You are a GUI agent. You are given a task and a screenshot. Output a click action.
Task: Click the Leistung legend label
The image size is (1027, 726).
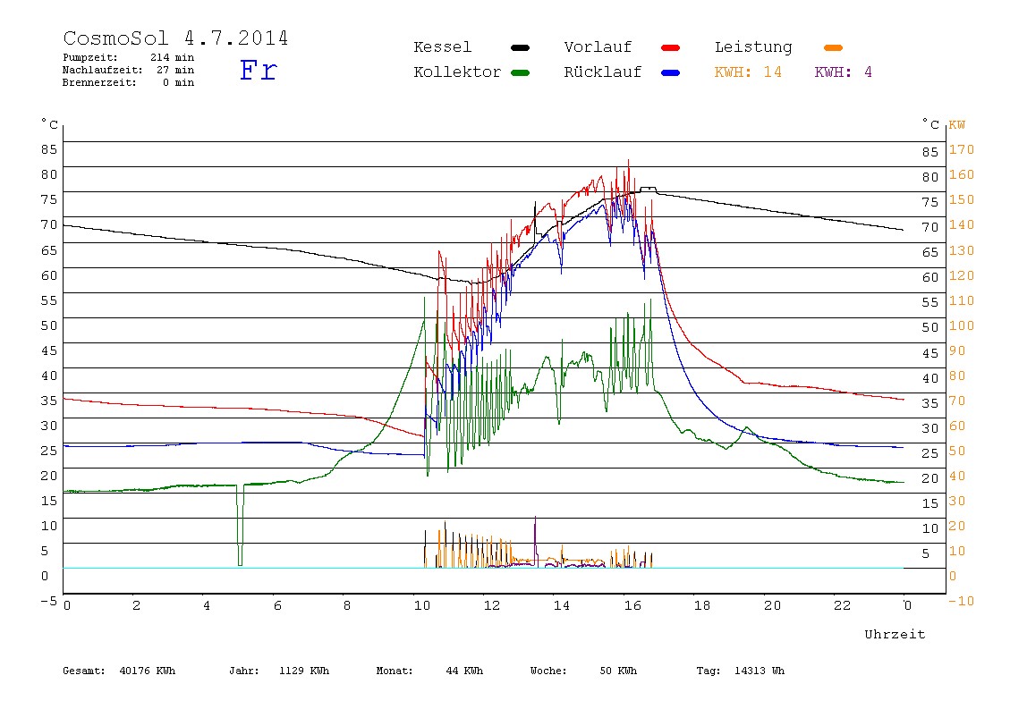[753, 47]
